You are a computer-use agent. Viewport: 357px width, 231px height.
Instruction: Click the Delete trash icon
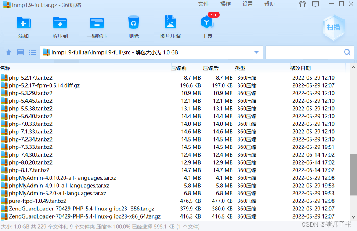point(134,22)
